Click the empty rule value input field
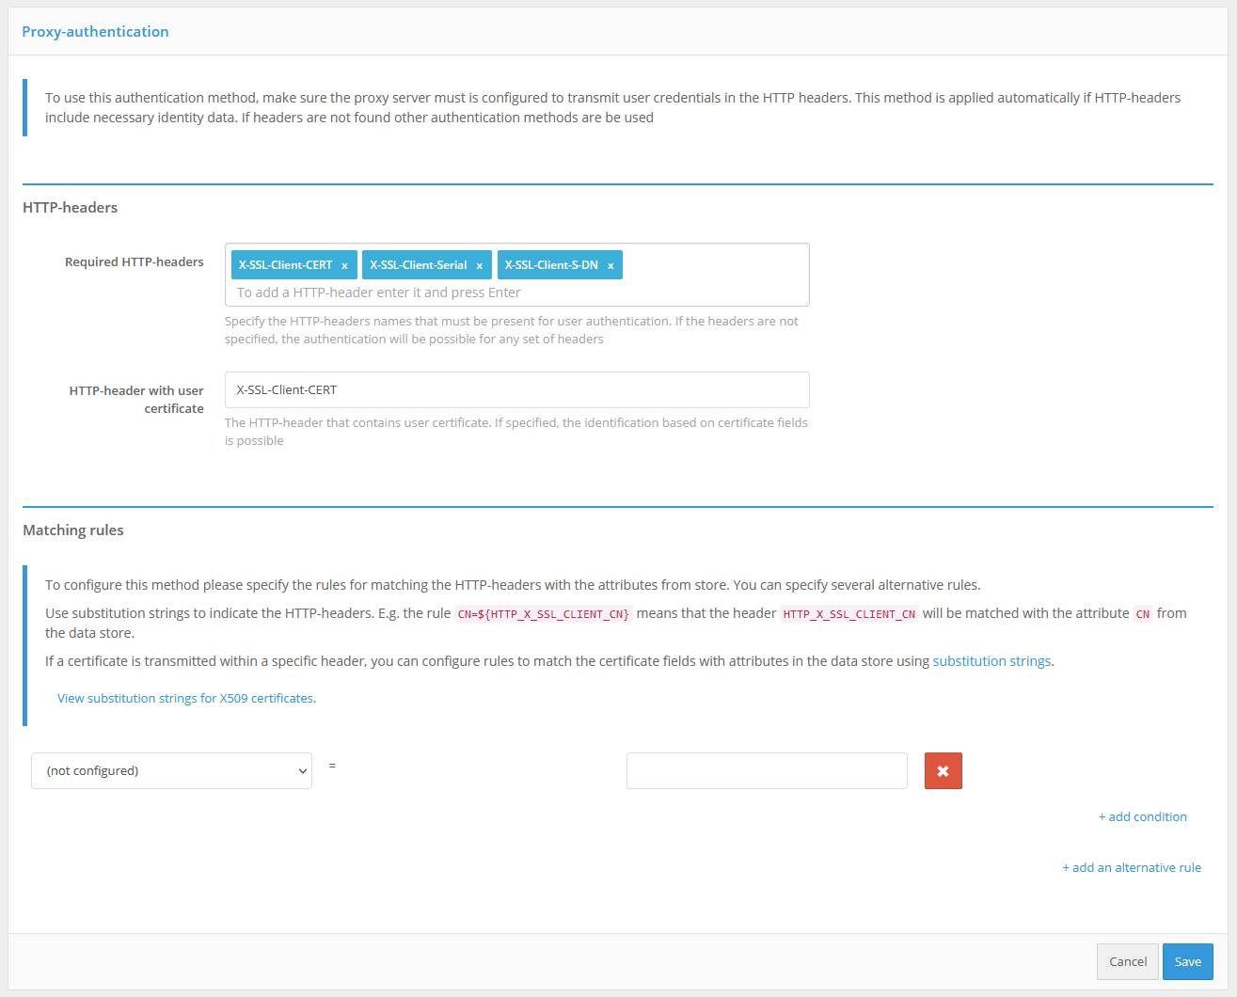This screenshot has width=1237, height=997. 766,771
